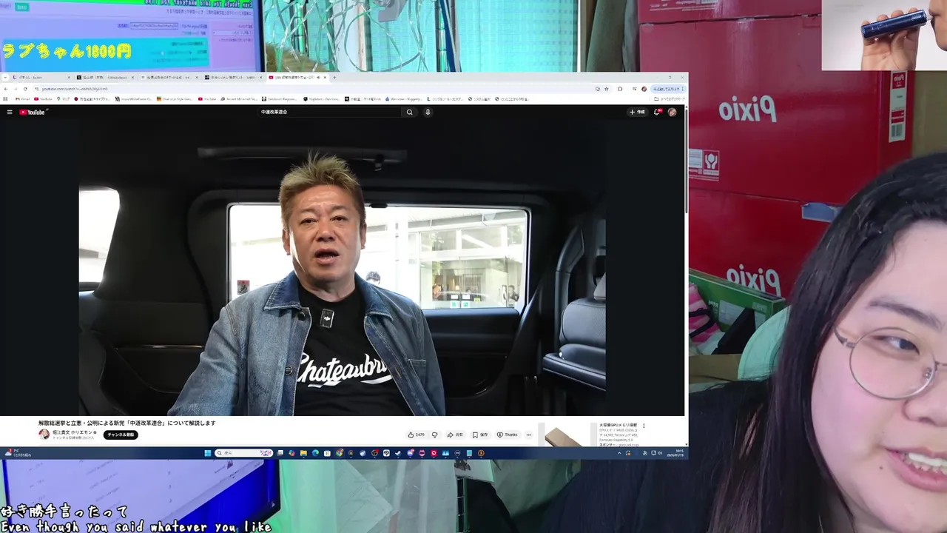Close the active YouTube tab
The width and height of the screenshot is (947, 533).
(x=325, y=77)
